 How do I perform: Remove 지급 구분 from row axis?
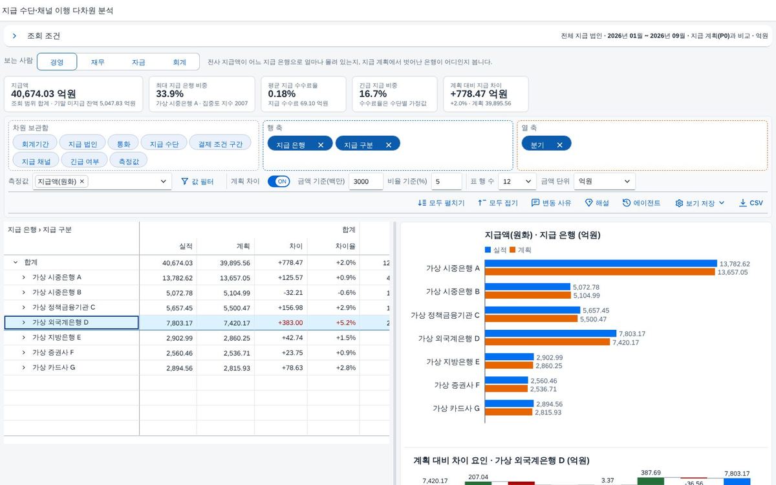388,145
